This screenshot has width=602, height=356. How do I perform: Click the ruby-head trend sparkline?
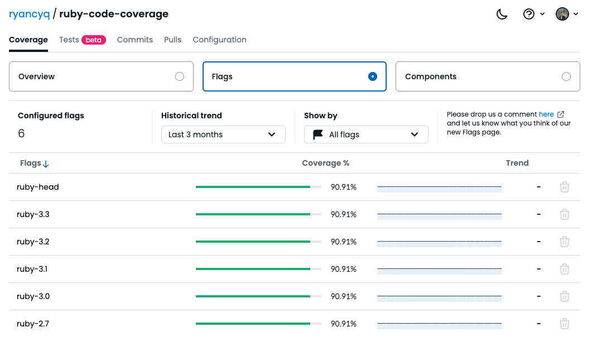pos(439,189)
